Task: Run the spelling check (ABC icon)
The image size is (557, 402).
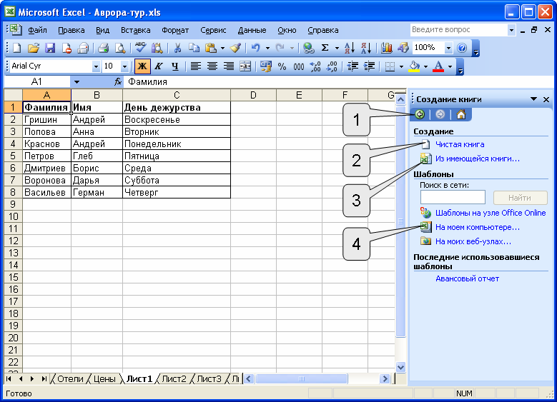Action: coord(140,48)
